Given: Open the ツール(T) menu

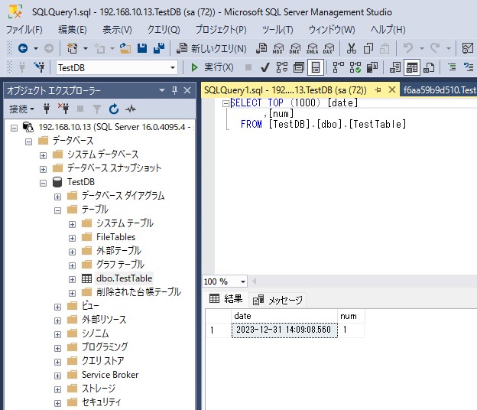Looking at the screenshot, I should pyautogui.click(x=277, y=30).
